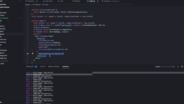The image size is (184, 104).
Task: Click the JS icon on hello.js tab
Action: 73,1
